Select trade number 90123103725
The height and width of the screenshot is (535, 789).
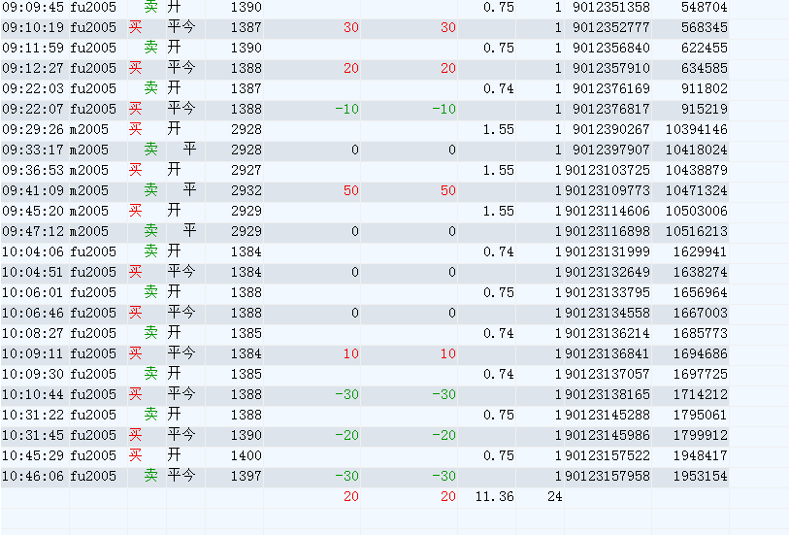608,170
